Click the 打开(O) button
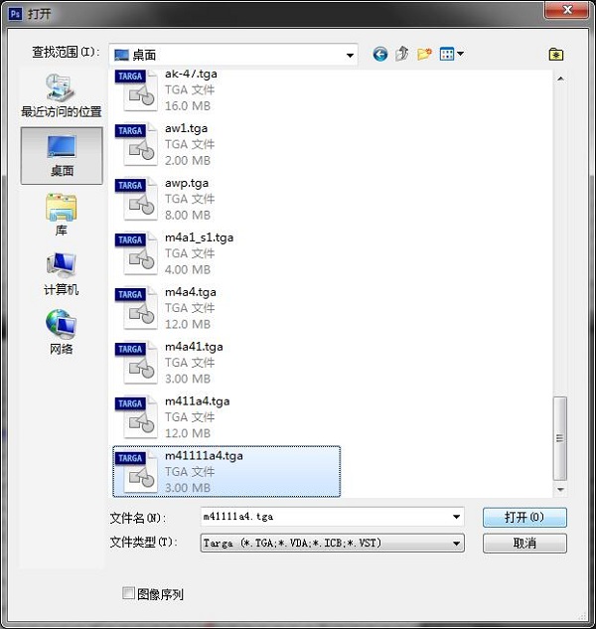This screenshot has height=629, width=596. point(524,517)
